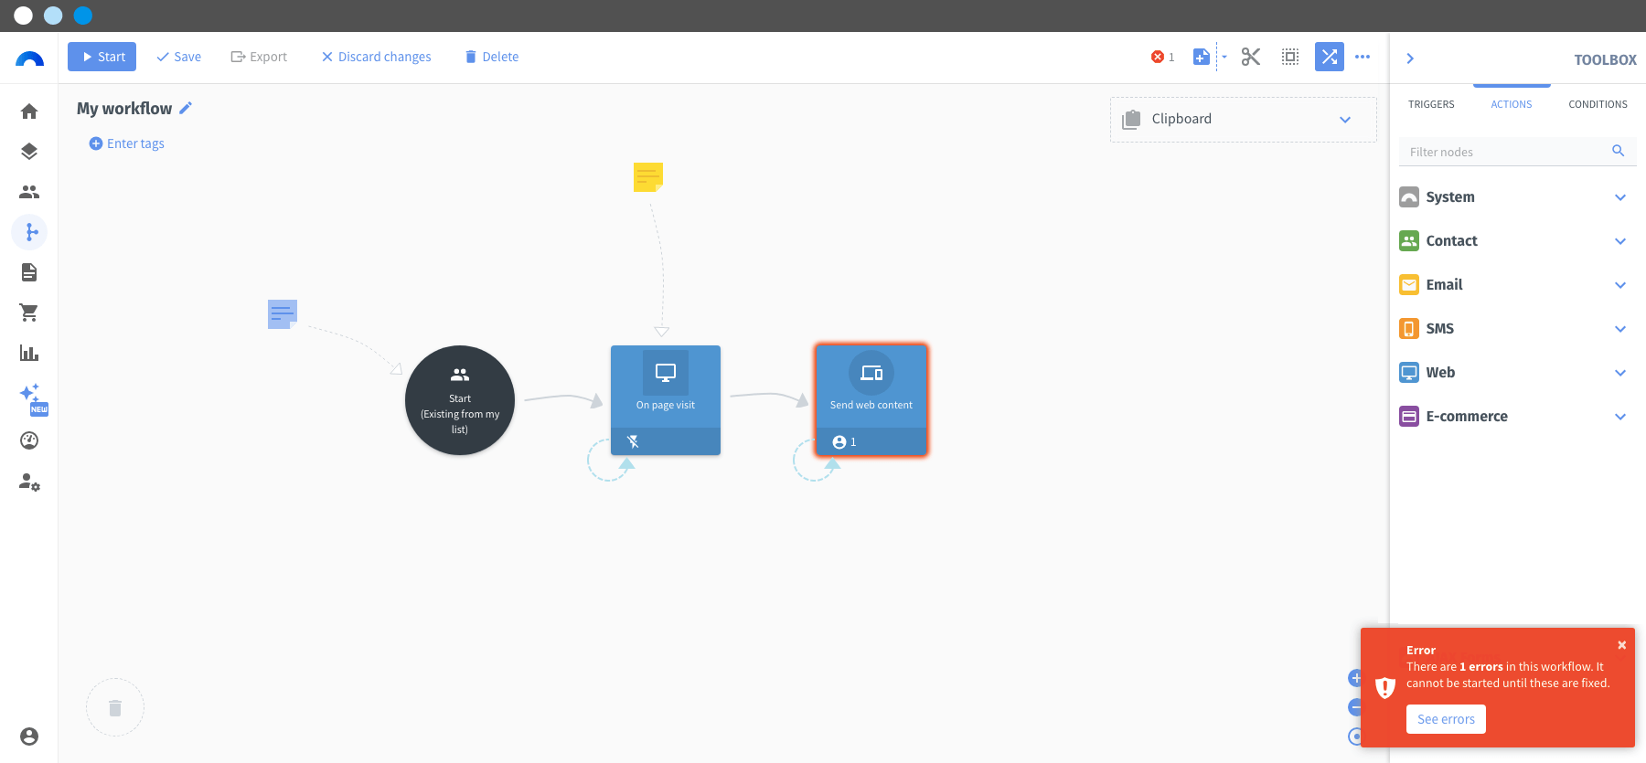
Task: Click the blue note on canvas
Action: (x=283, y=314)
